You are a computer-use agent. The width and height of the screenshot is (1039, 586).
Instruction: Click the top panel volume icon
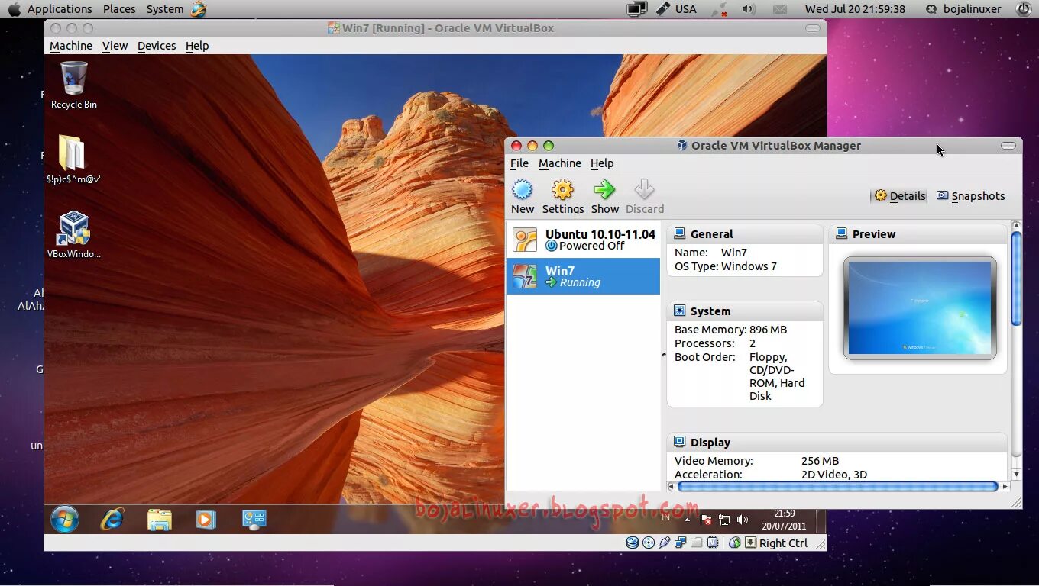tap(748, 9)
